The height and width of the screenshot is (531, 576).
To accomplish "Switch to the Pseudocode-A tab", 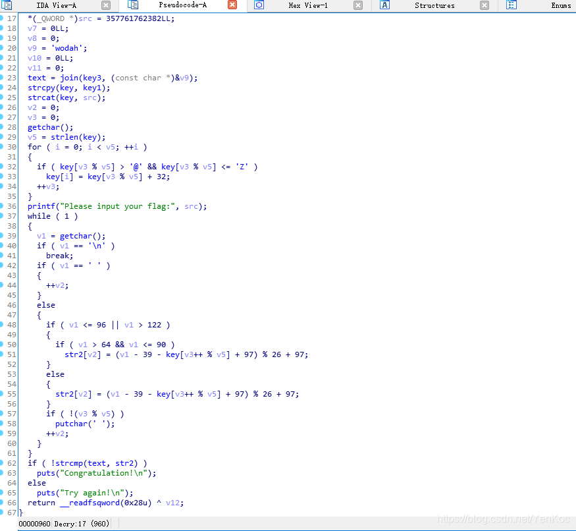I will (182, 5).
